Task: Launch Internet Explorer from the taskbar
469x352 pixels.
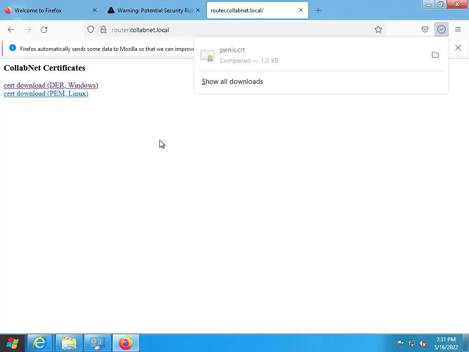Action: pos(40,343)
